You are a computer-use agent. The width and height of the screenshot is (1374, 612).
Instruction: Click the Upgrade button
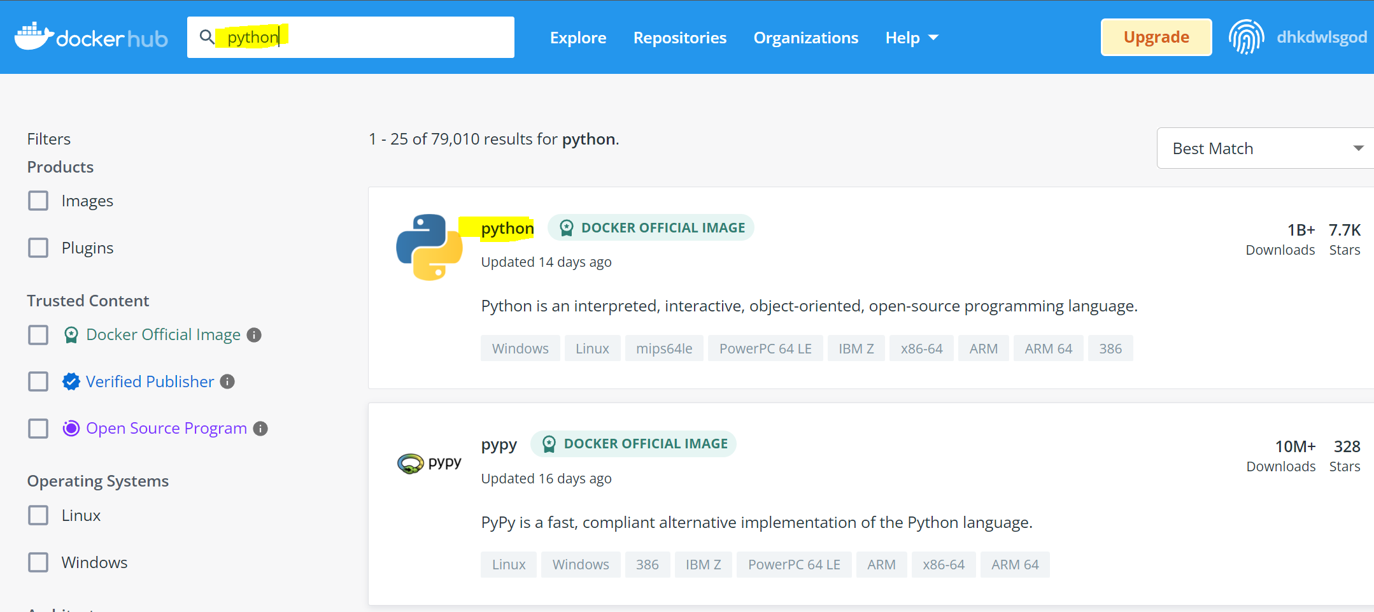(1156, 37)
